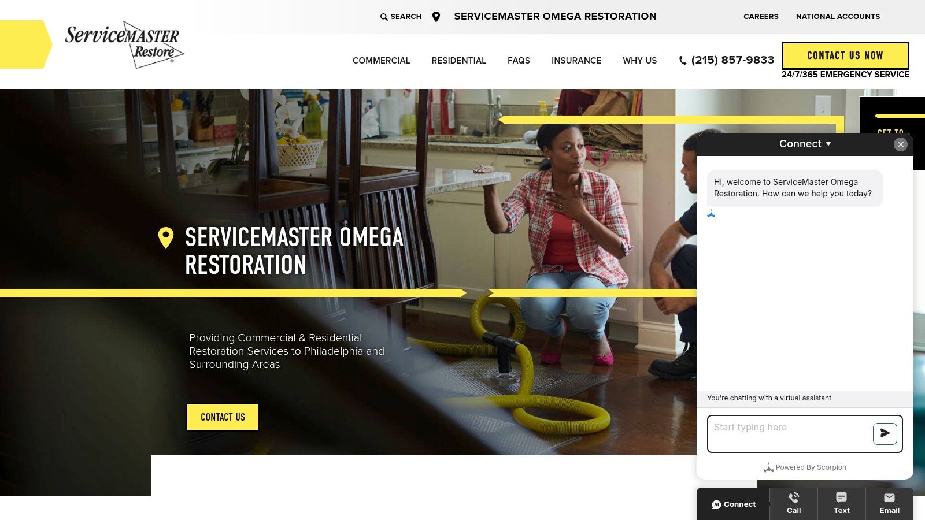The width and height of the screenshot is (925, 520).
Task: Click the Contact Us Now button
Action: [x=845, y=55]
